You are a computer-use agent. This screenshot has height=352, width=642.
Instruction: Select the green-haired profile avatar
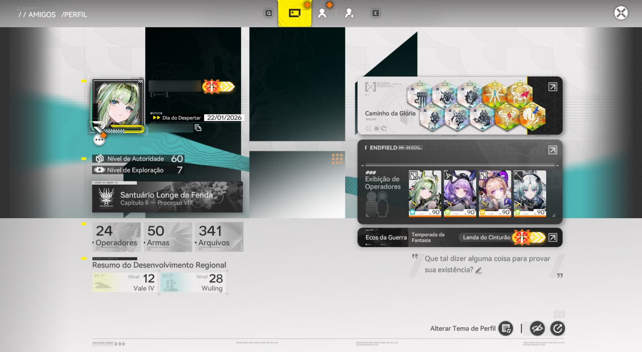tap(118, 106)
